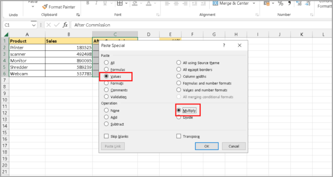Click the formula bar Cancel X icon

(49, 25)
